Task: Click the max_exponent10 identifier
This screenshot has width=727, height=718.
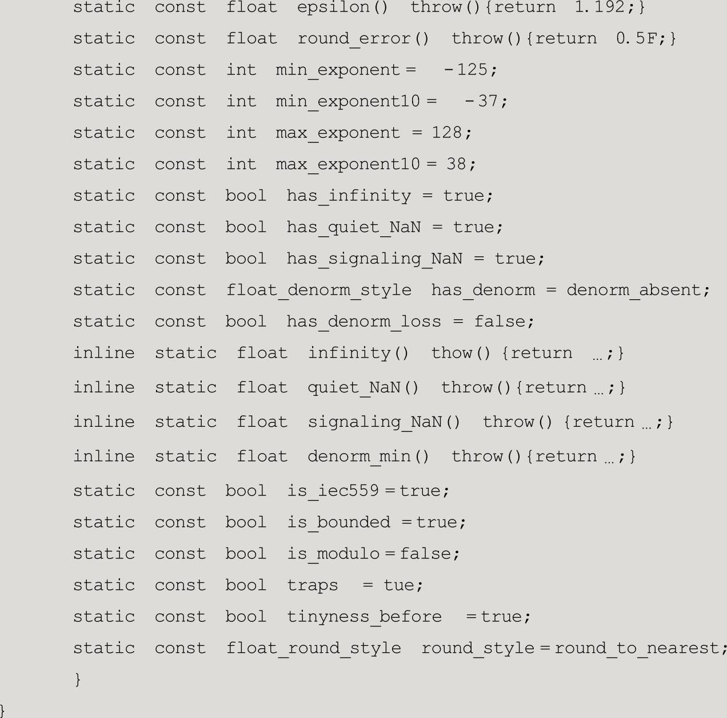Action: click(348, 165)
